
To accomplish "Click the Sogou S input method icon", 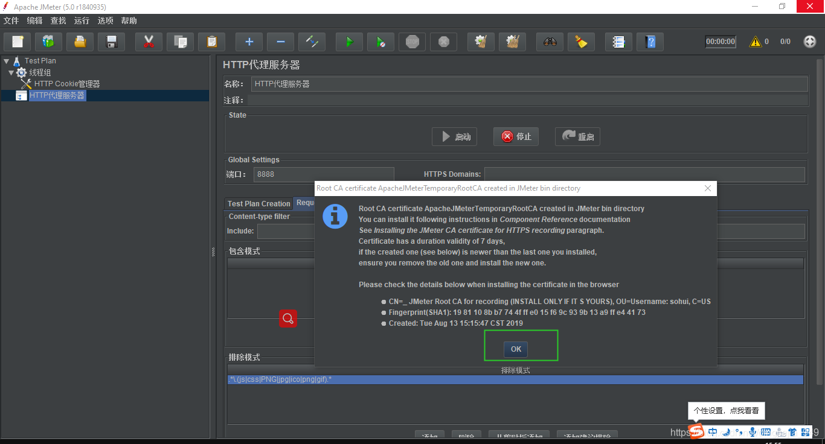I will coord(697,432).
